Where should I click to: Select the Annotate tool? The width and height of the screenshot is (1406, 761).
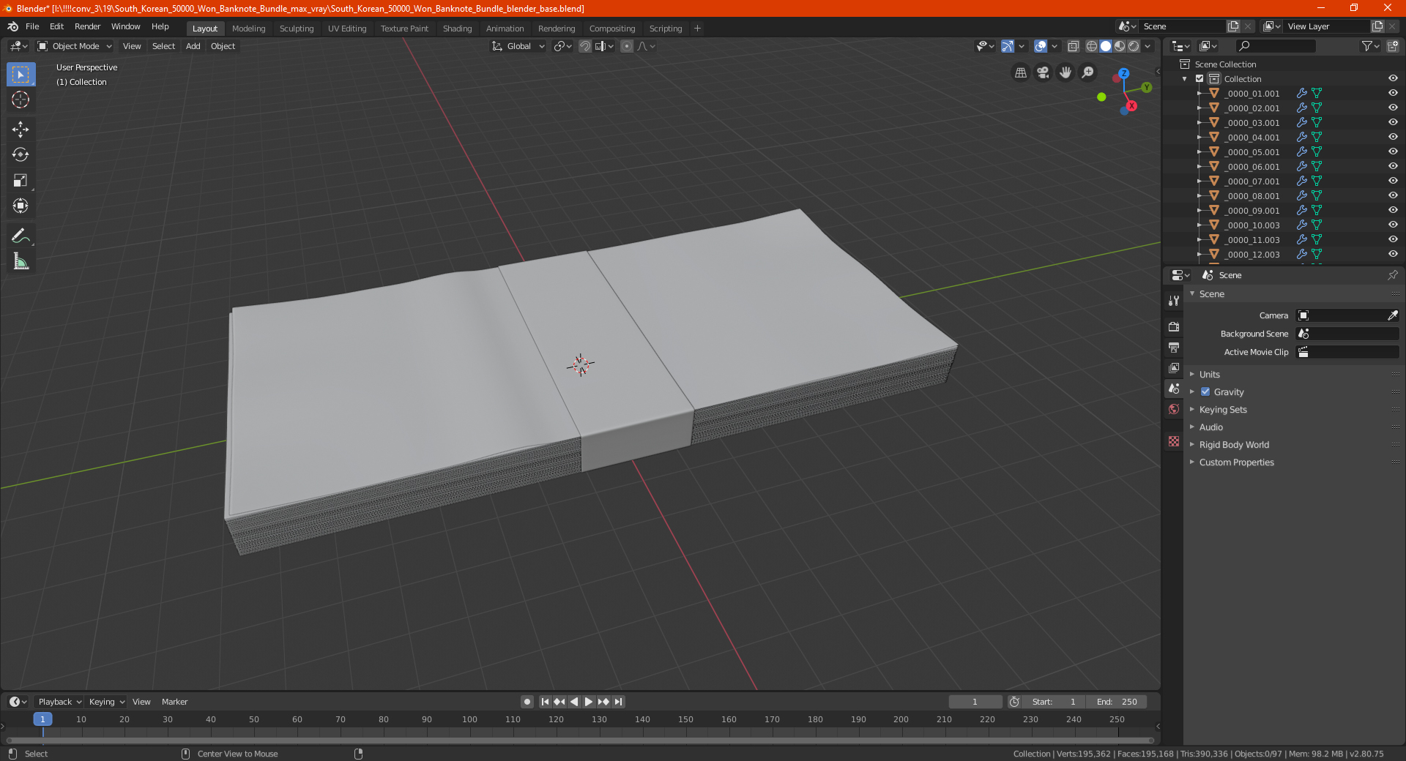point(21,236)
